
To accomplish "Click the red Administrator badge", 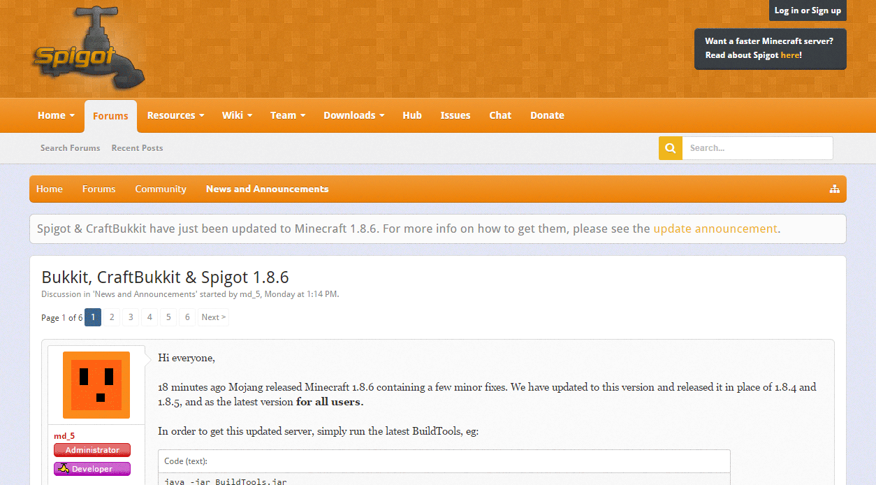I will (x=92, y=450).
